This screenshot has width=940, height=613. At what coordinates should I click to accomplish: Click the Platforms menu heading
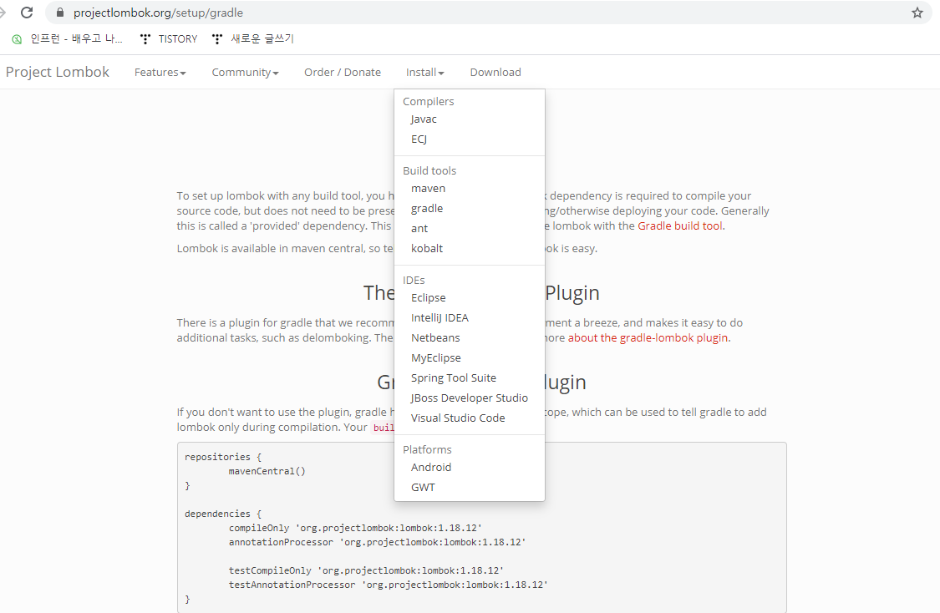click(428, 449)
